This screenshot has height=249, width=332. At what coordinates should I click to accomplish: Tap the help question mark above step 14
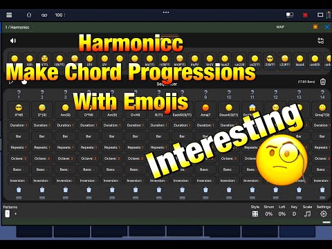[322, 92]
